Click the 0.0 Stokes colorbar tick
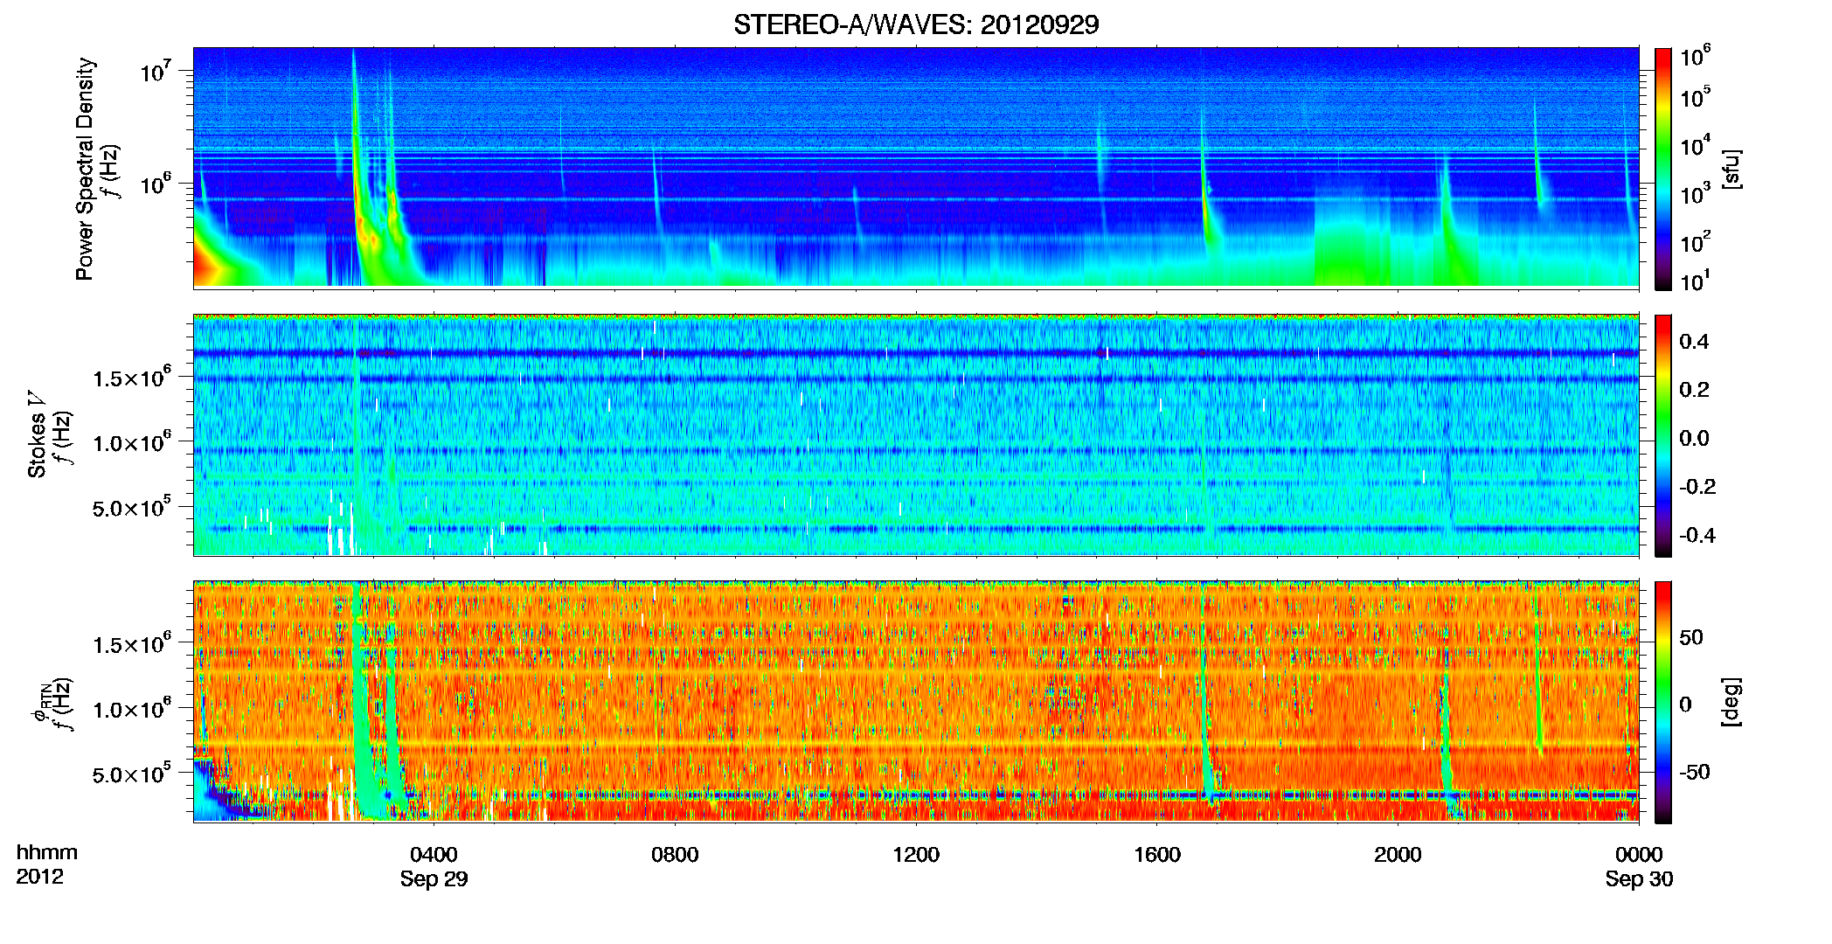Viewport: 1832px width, 944px height. click(x=1694, y=438)
